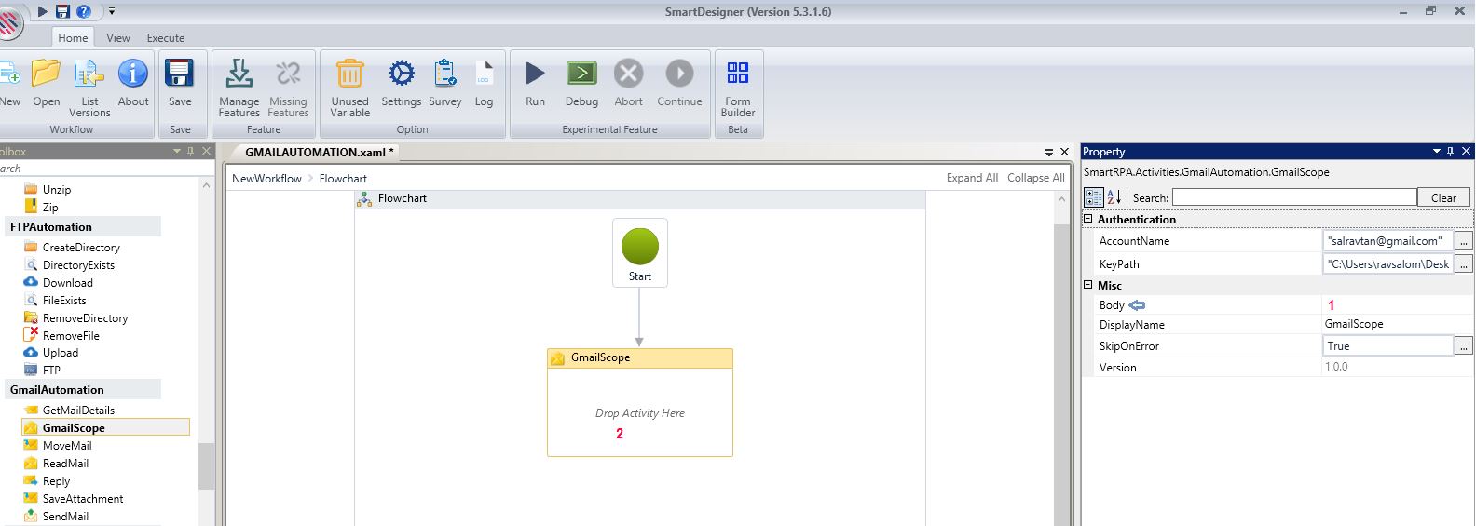Switch to the View ribbon tab
The width and height of the screenshot is (1476, 526).
pyautogui.click(x=118, y=38)
